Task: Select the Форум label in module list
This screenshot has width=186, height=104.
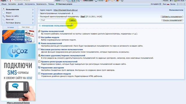Action: pyautogui.click(x=9, y=13)
